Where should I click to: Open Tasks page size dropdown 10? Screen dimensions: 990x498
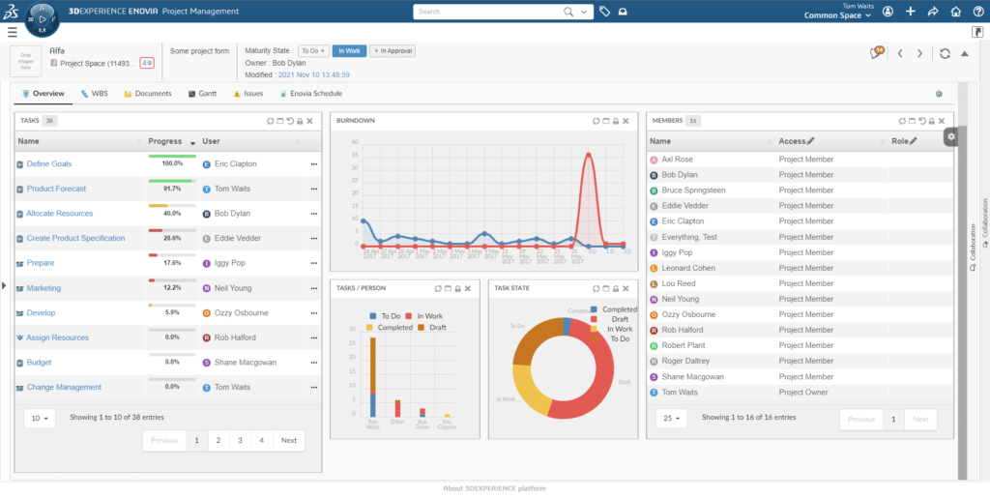click(40, 419)
